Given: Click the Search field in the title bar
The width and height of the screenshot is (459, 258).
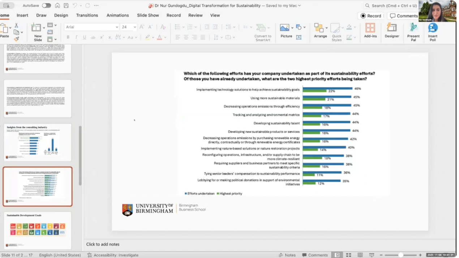Looking at the screenshot, I should pyautogui.click(x=391, y=5).
